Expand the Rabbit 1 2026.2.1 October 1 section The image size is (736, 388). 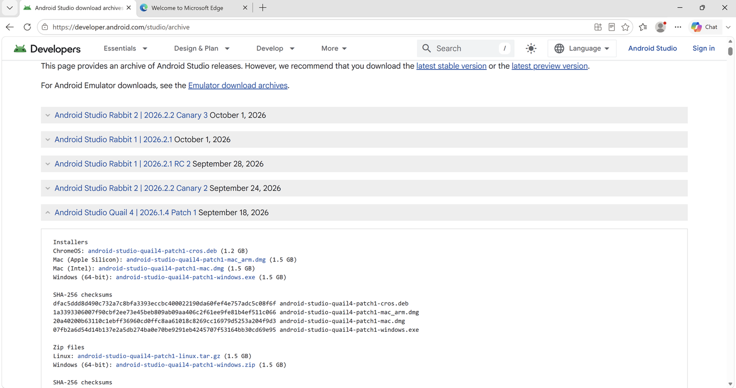364,140
